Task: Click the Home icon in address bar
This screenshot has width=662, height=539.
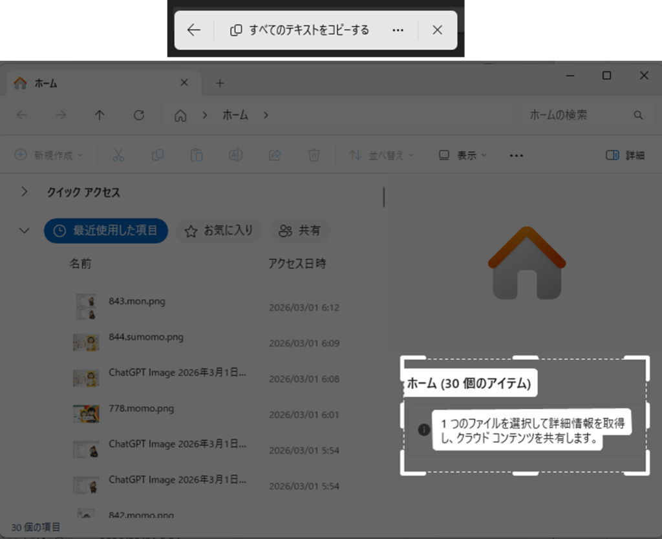Action: 180,116
